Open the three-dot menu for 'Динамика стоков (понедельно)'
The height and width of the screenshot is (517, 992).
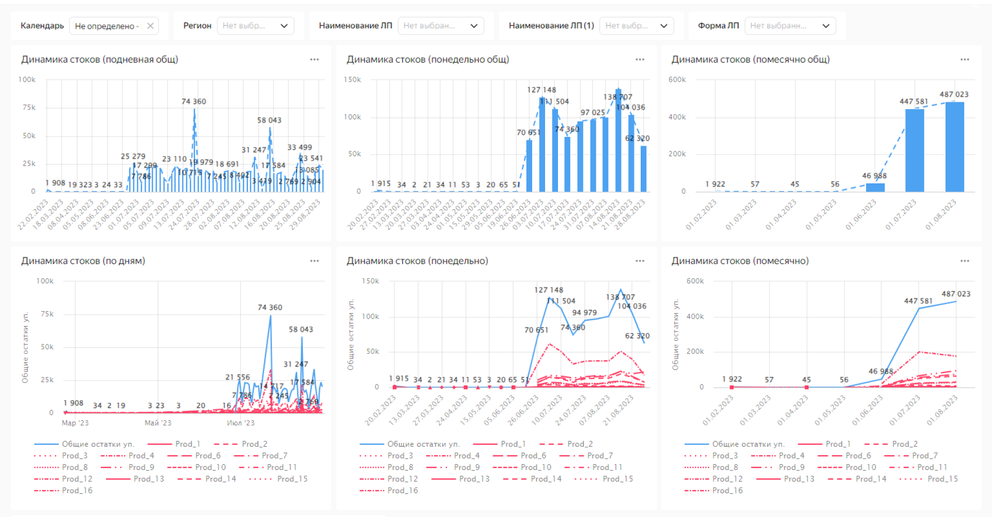(640, 261)
